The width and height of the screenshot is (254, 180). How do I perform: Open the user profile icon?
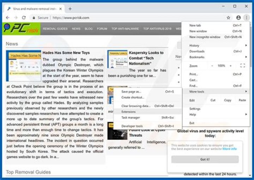tap(238, 18)
